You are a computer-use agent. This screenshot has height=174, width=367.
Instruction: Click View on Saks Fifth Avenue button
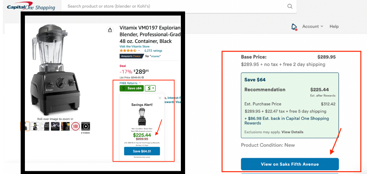coord(290,164)
